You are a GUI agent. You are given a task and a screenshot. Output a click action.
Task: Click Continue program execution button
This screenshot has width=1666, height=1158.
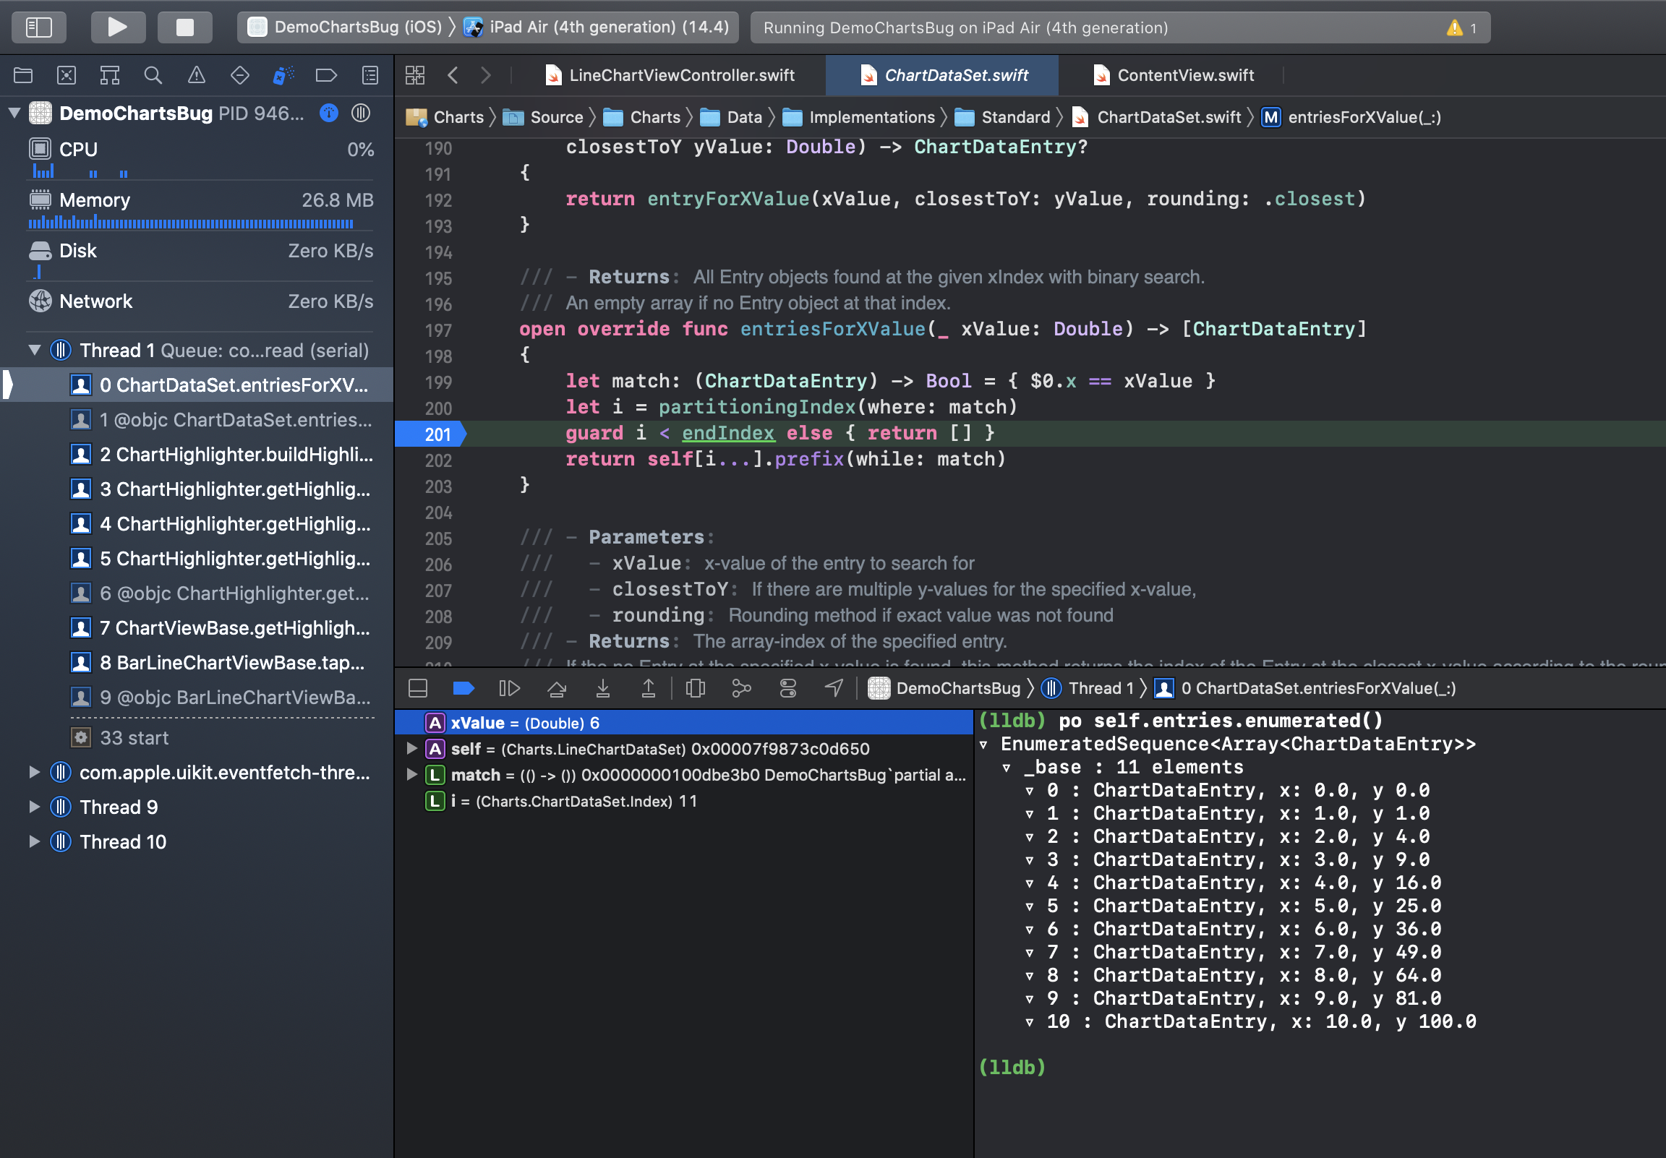[x=509, y=688]
